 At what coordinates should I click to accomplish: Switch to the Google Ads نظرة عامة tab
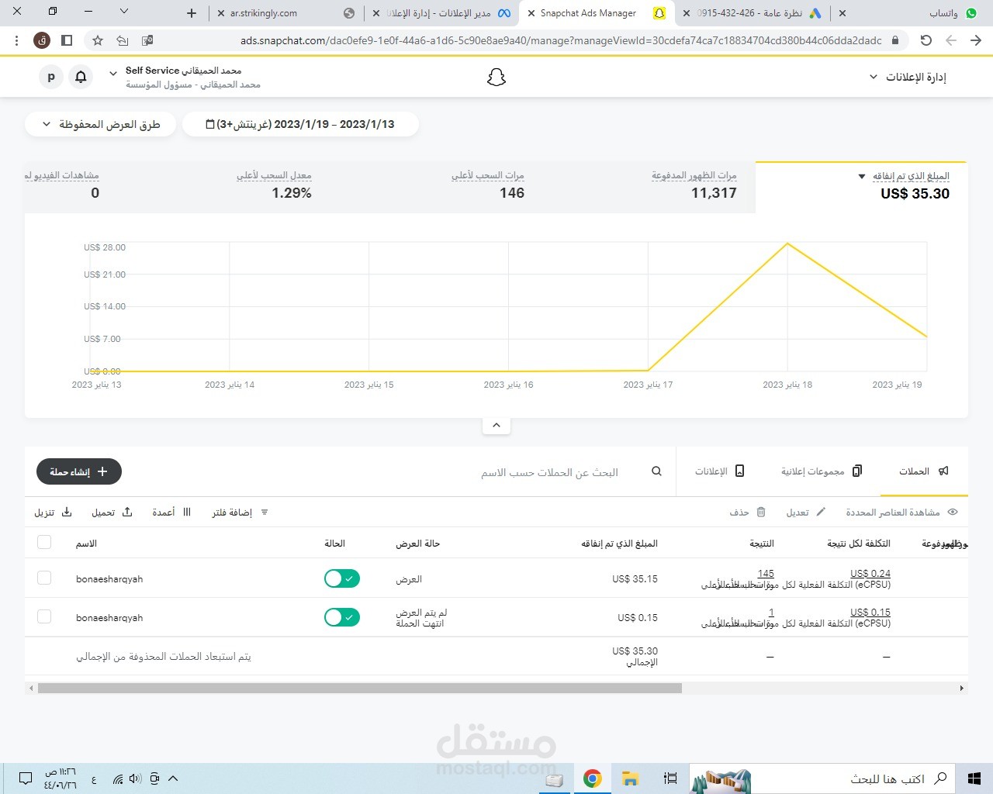[752, 13]
